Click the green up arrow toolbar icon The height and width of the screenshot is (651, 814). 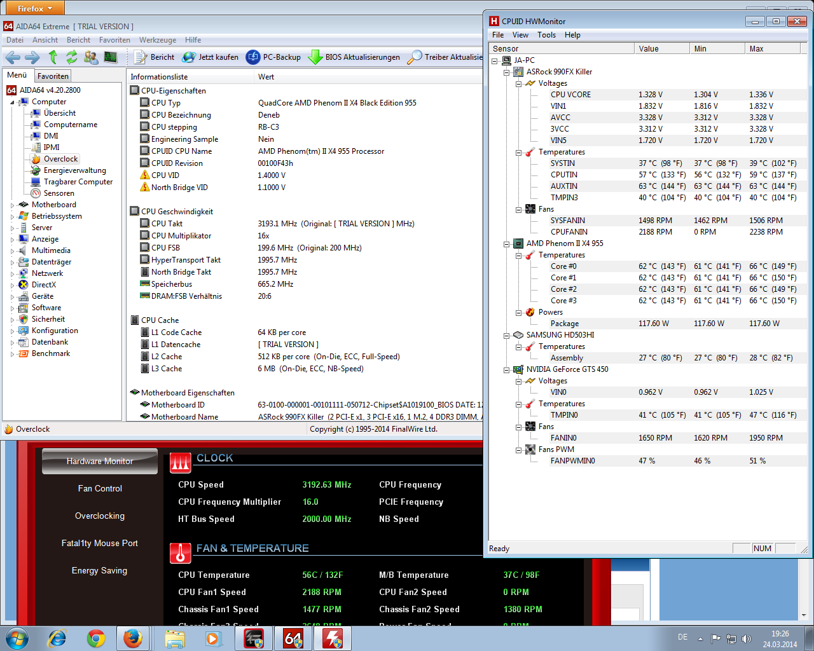(53, 57)
